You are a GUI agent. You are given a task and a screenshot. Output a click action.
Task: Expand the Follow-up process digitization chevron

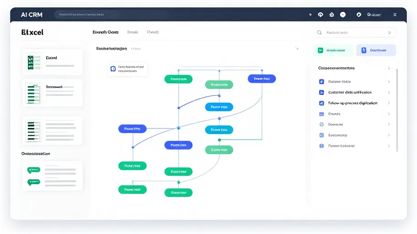(389, 103)
